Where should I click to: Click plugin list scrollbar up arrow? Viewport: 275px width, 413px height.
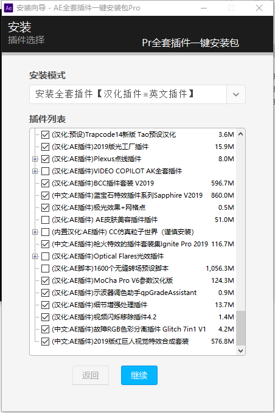click(240, 134)
